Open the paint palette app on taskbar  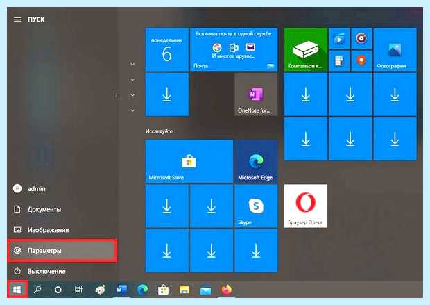(100, 290)
